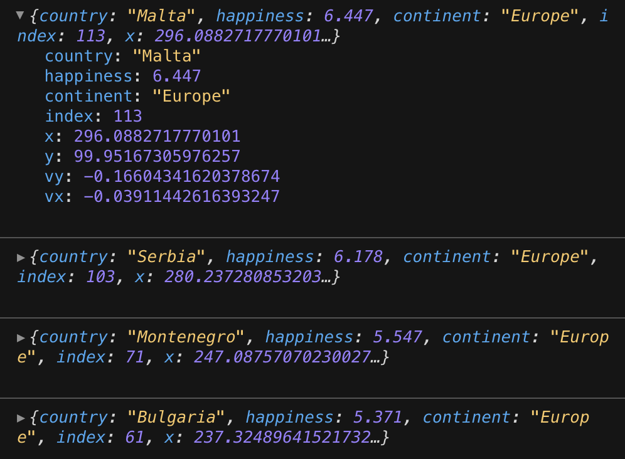Screen dimensions: 625x459
Task: Click the Bulgaria object summary text
Action: [x=303, y=427]
